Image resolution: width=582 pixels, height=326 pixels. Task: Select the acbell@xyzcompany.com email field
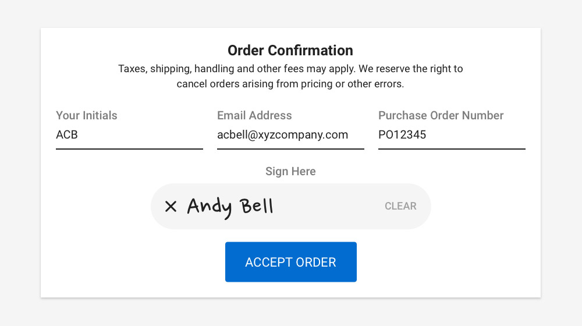click(x=290, y=135)
